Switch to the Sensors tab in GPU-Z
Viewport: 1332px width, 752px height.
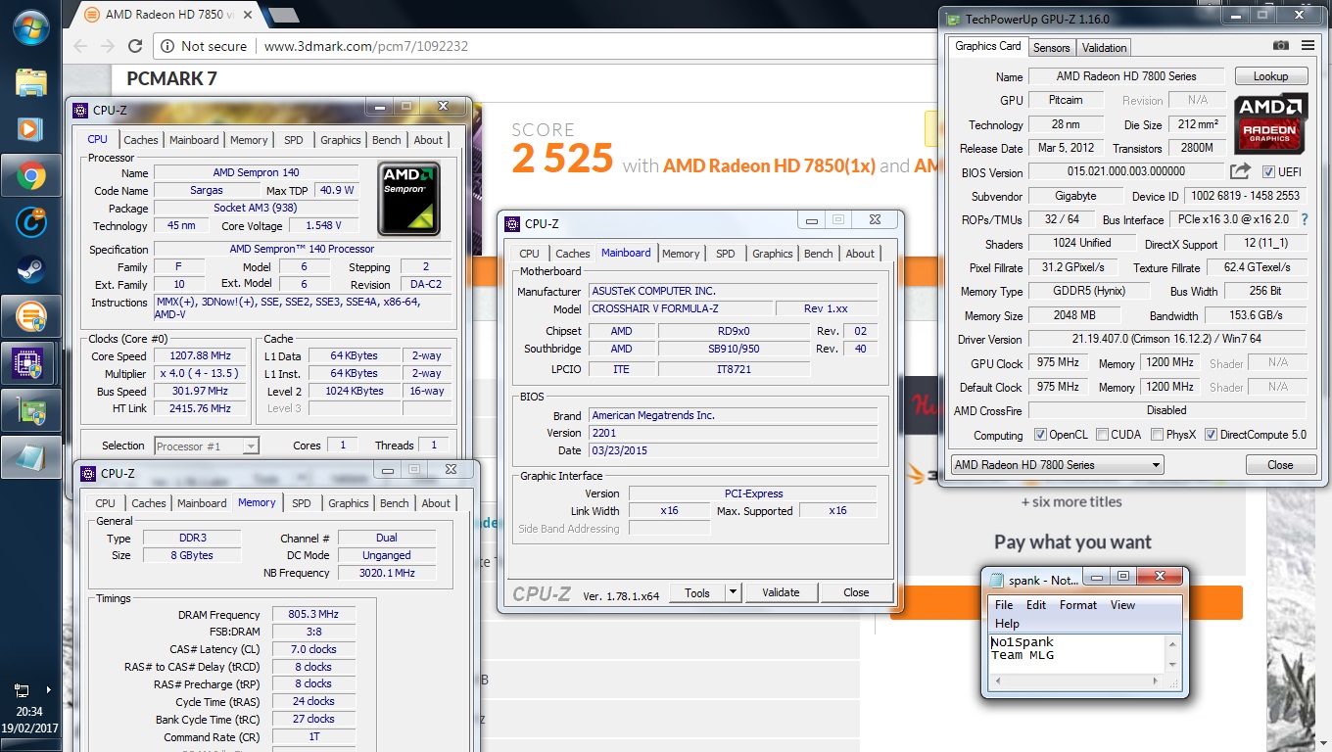tap(1052, 47)
